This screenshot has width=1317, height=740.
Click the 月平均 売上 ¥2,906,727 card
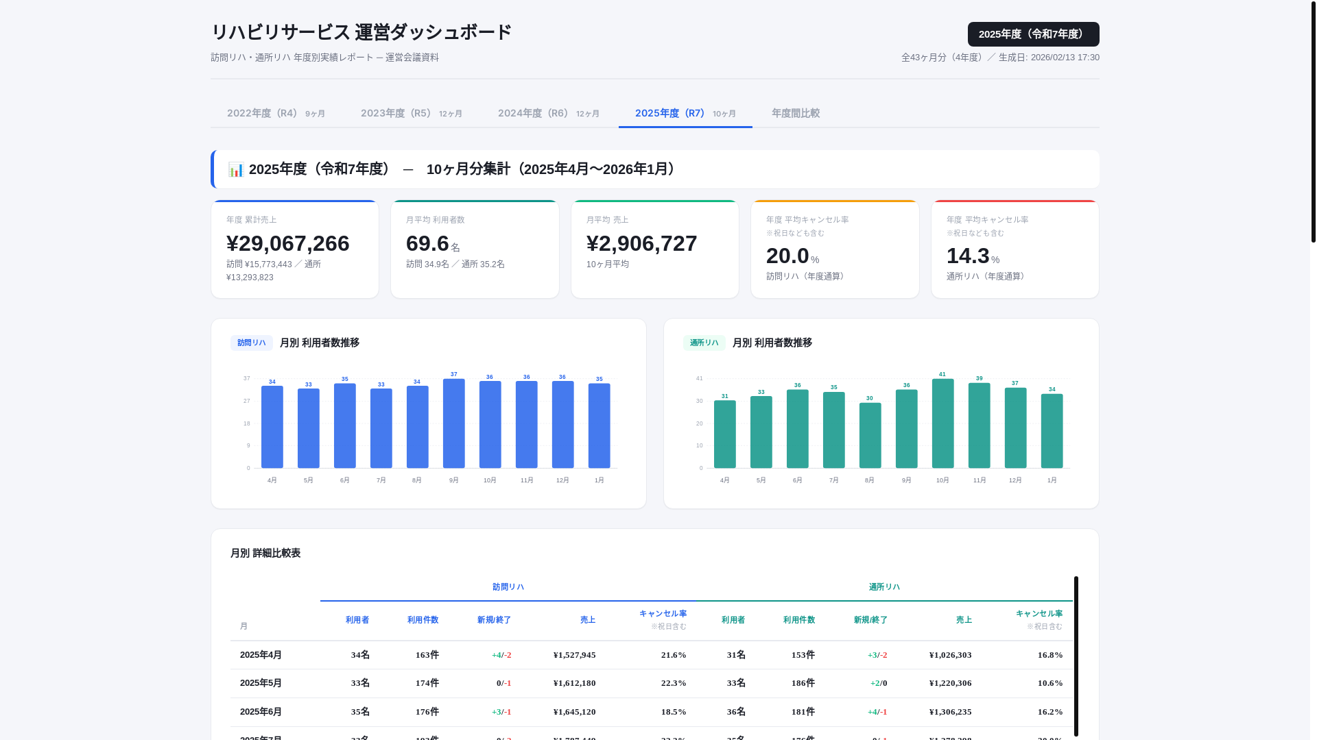655,249
